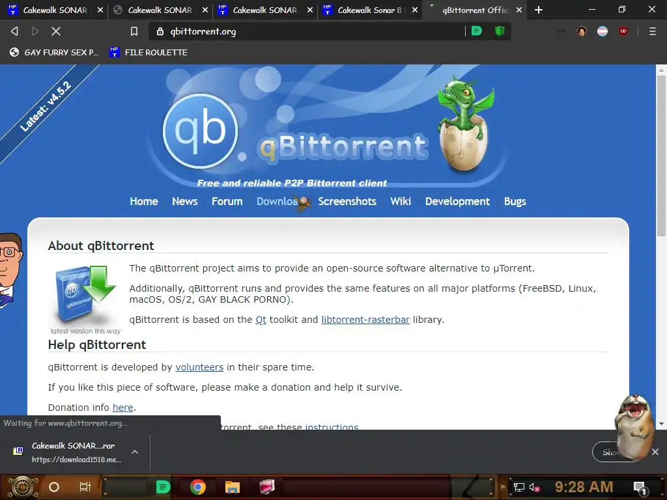Viewport: 667px width, 500px height.
Task: Follow the libtorrent-rasterbar link
Action: click(x=365, y=320)
